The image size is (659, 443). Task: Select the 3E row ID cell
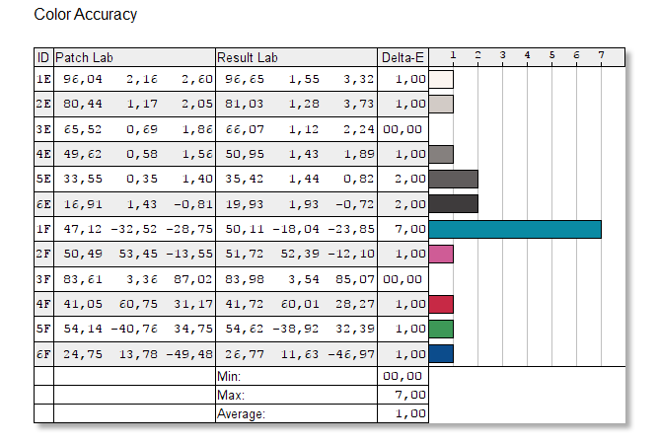click(43, 129)
